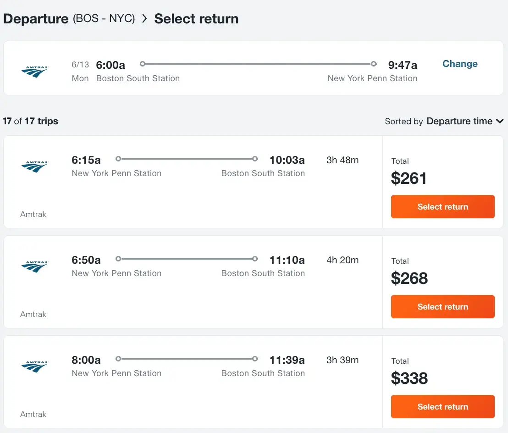The width and height of the screenshot is (508, 433).
Task: Click the Select return breadcrumb heading
Action: pos(196,18)
